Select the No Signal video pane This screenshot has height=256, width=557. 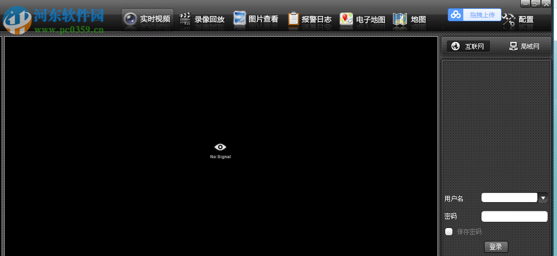pos(221,146)
